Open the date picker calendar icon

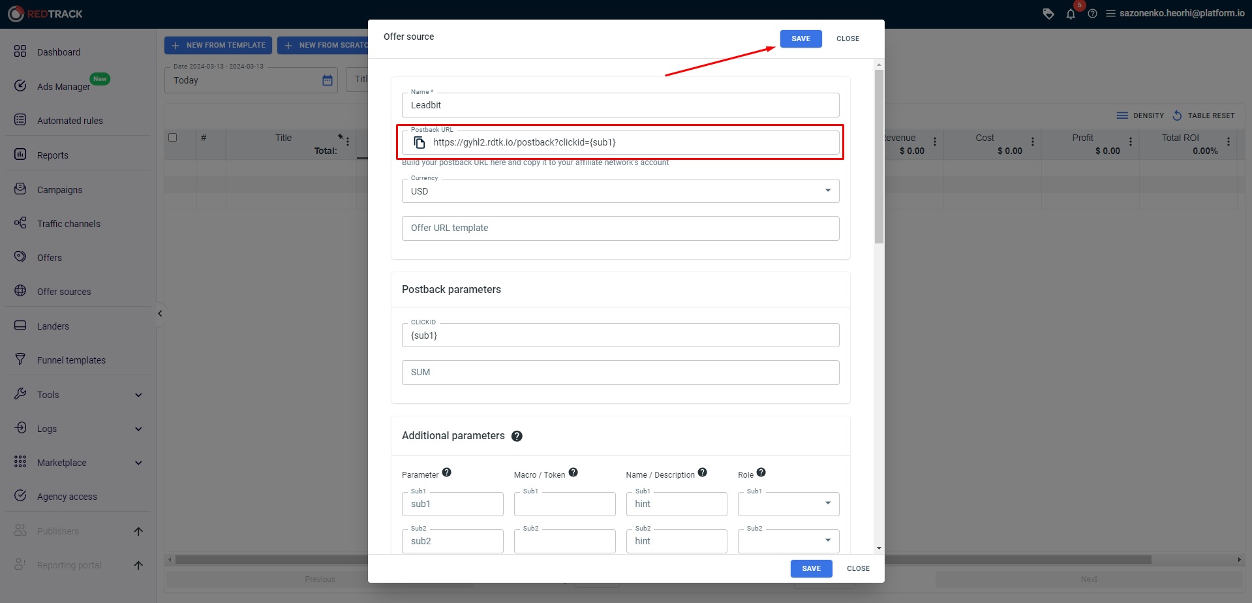pos(328,80)
